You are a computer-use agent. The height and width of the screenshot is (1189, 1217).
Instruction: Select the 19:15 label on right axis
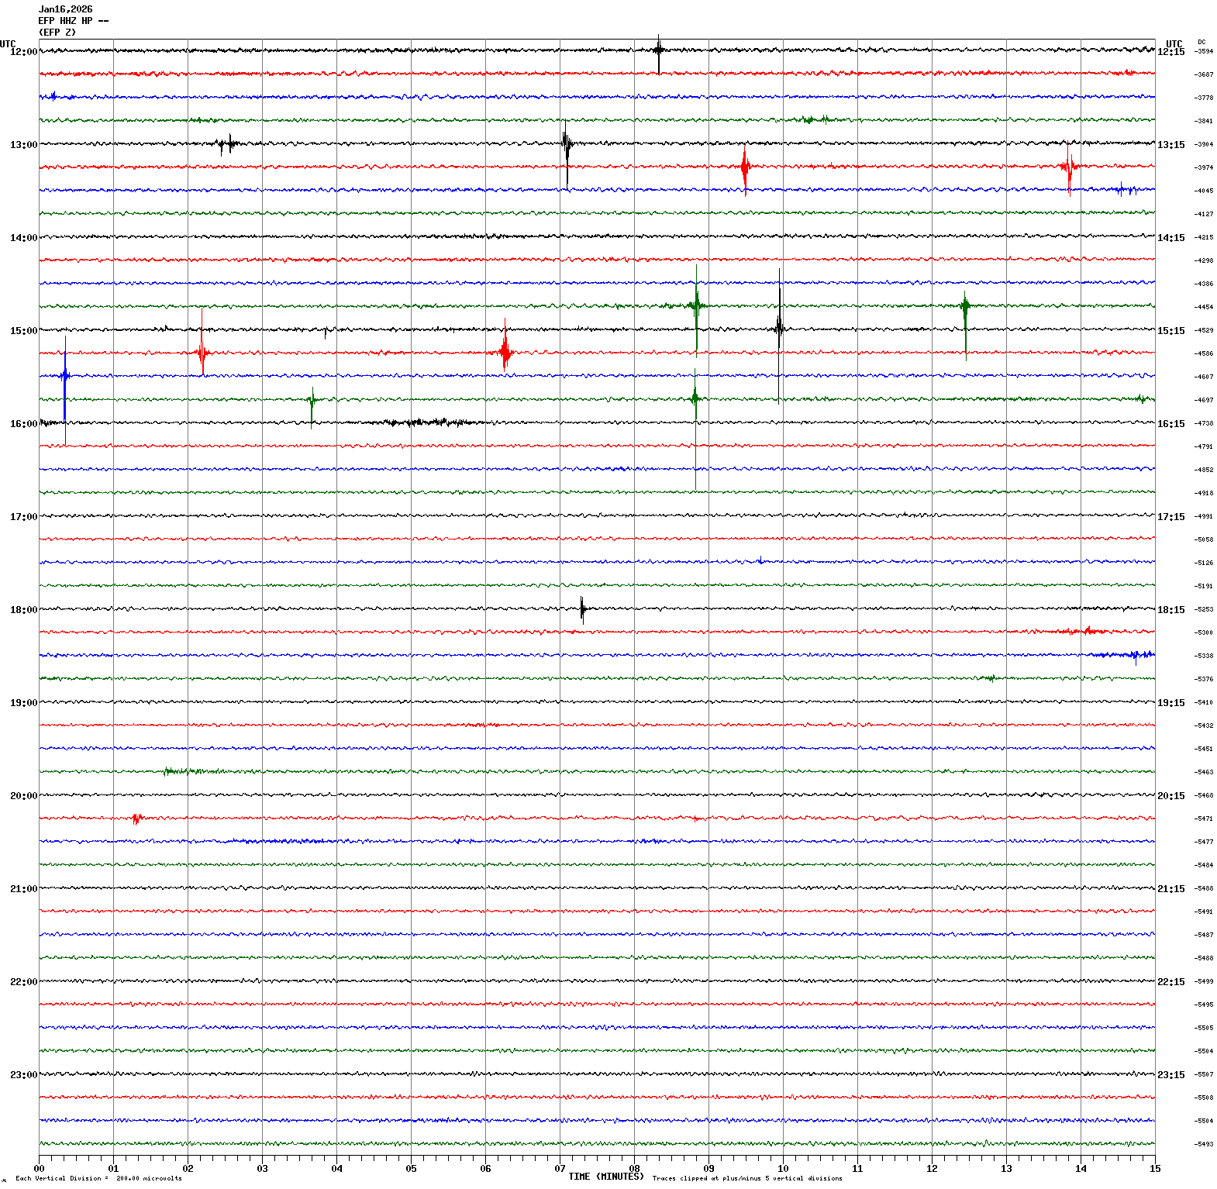coord(1170,703)
